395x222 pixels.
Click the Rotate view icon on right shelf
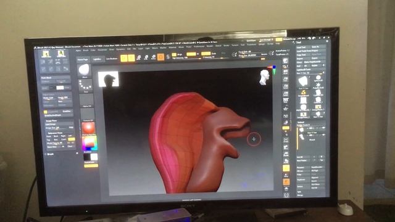pos(286,161)
